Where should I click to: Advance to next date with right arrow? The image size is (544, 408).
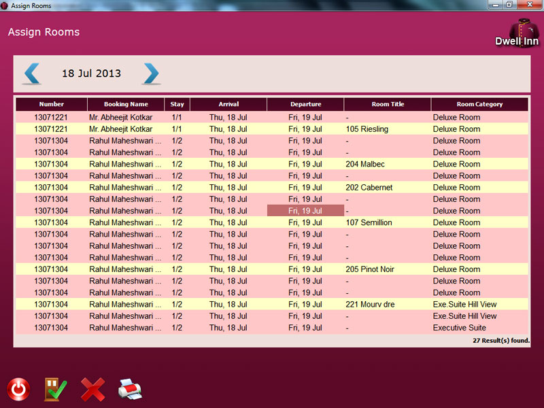(x=151, y=73)
